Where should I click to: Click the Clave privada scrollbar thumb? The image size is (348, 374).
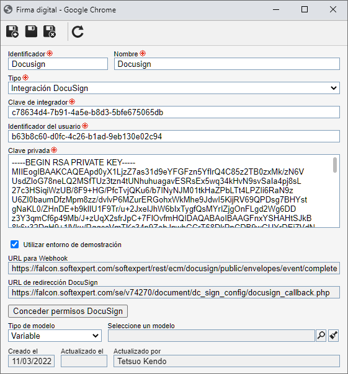335,165
